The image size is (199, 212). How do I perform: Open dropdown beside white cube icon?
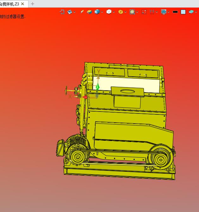(x=114, y=12)
